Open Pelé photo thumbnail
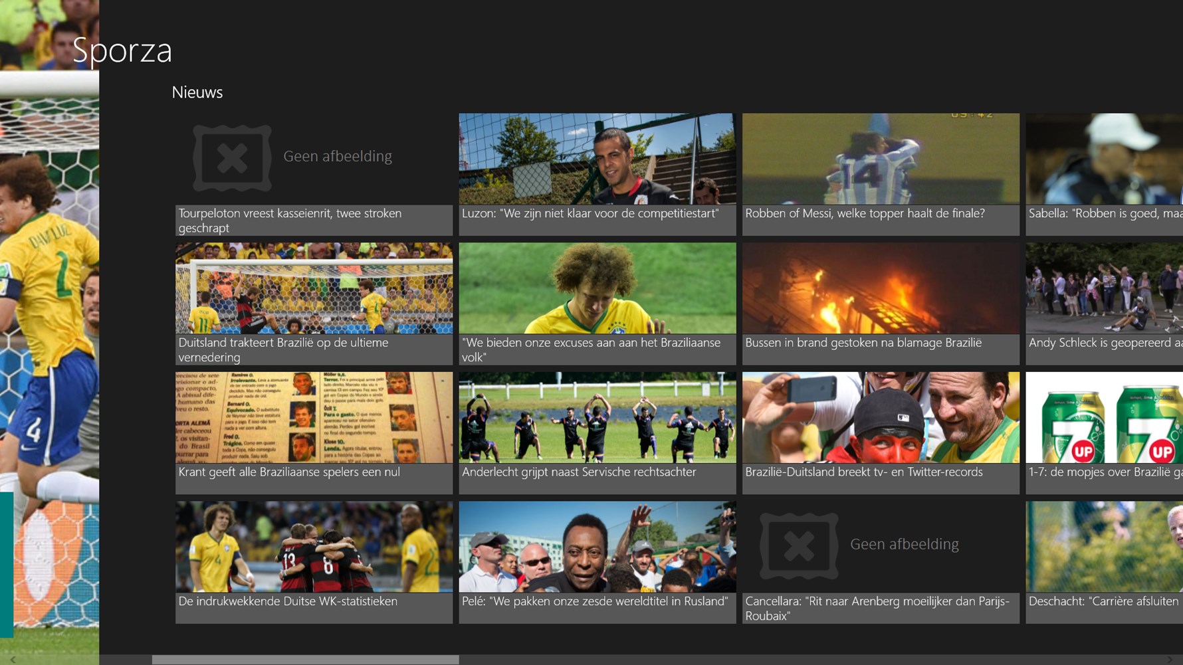 coord(597,547)
